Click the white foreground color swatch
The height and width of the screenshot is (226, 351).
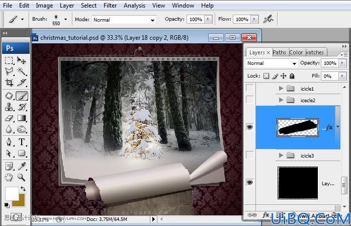pyautogui.click(x=12, y=193)
